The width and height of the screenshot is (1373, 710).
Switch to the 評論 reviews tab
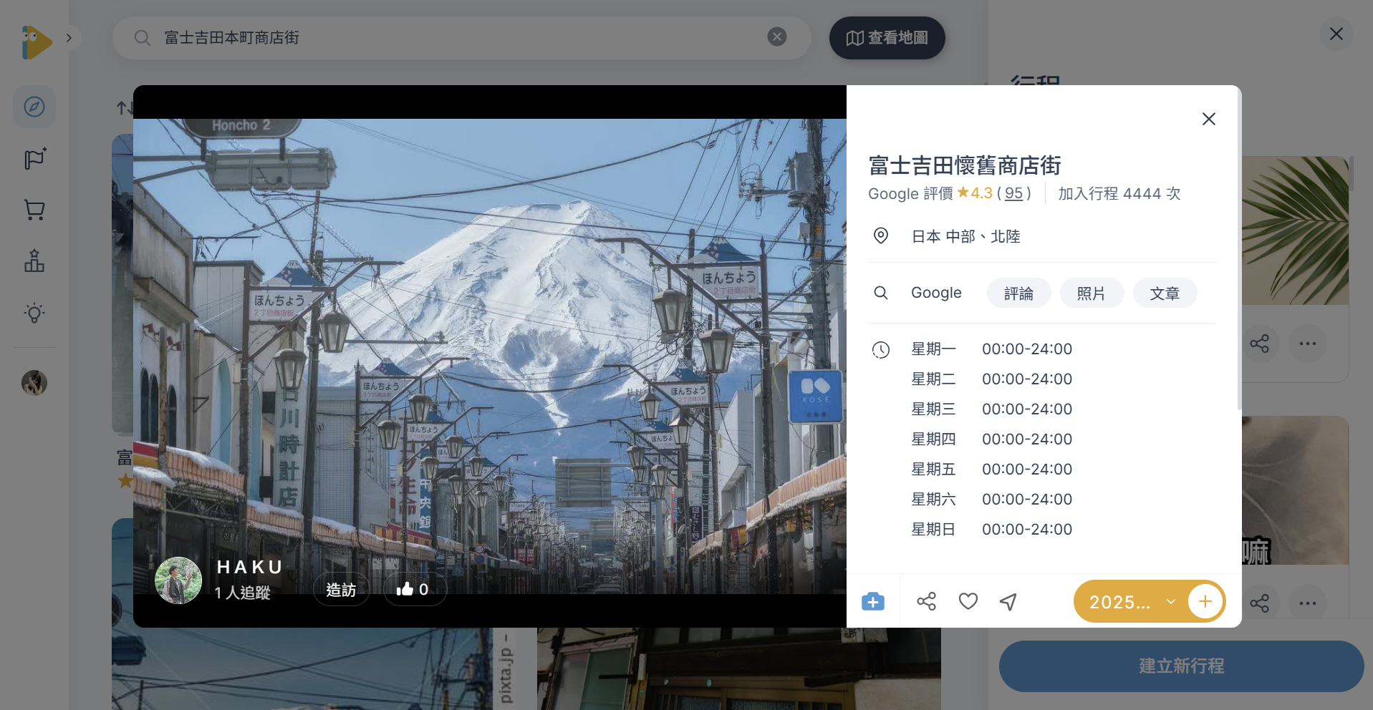(x=1018, y=292)
